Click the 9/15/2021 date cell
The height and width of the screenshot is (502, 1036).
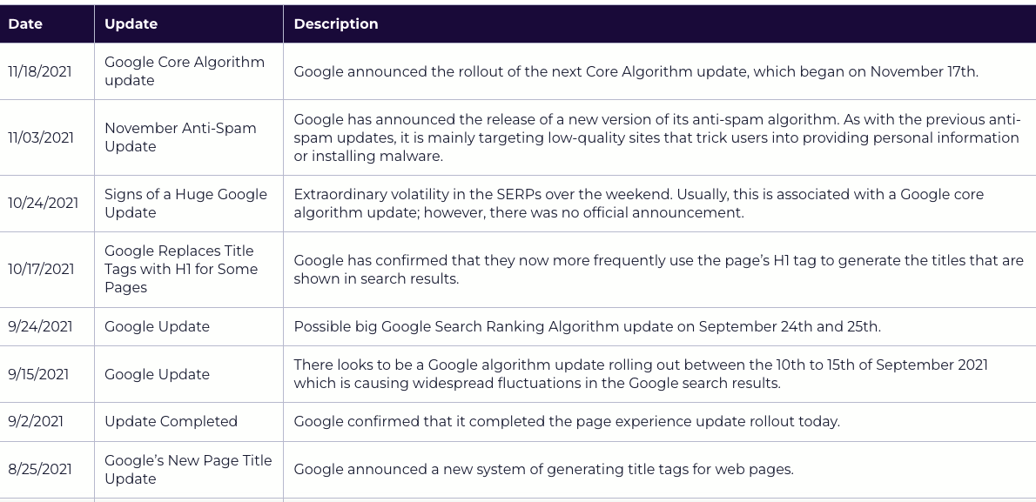point(47,374)
